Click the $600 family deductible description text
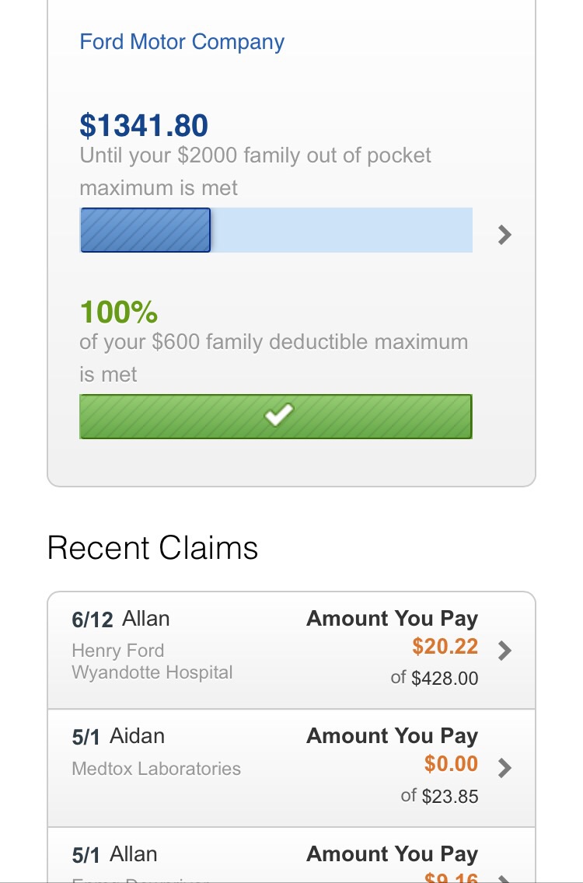Image resolution: width=583 pixels, height=883 pixels. (274, 358)
